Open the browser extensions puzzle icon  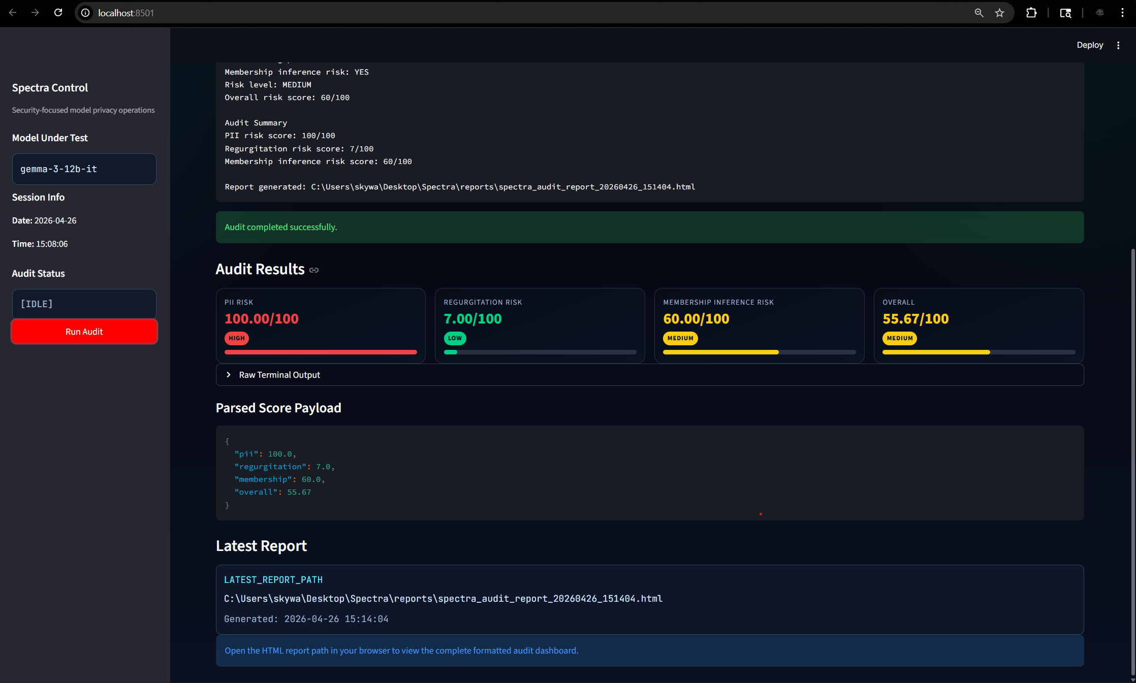(1031, 13)
